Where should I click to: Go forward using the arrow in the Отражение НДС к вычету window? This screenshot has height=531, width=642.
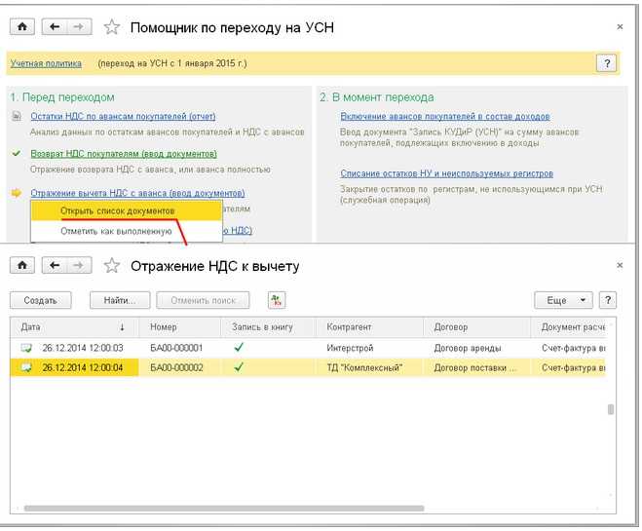(x=79, y=266)
